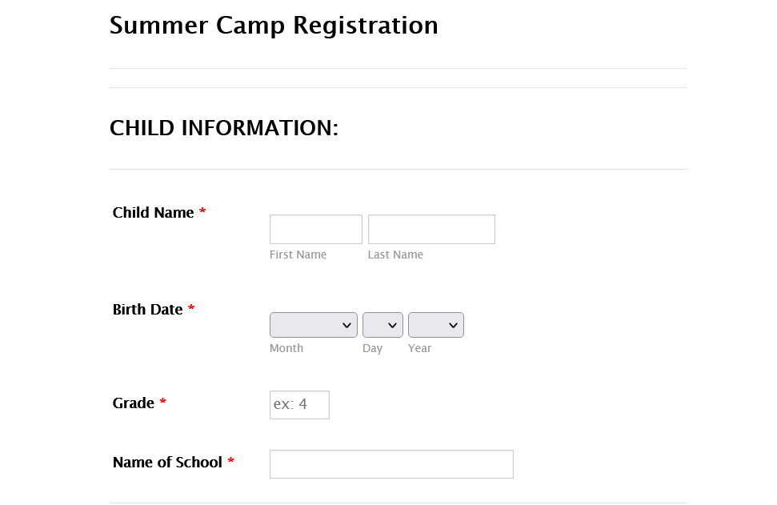Click the red asterisk beside Child Name
Viewport: 777px width, 505px height.
202,212
